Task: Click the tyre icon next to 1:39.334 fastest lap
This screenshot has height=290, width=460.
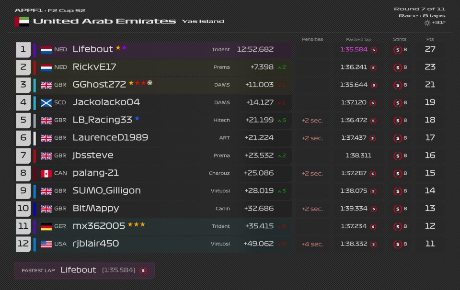Action: pyautogui.click(x=373, y=209)
